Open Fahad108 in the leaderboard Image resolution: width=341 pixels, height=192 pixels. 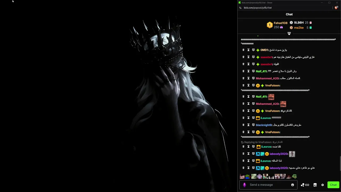coord(281,23)
